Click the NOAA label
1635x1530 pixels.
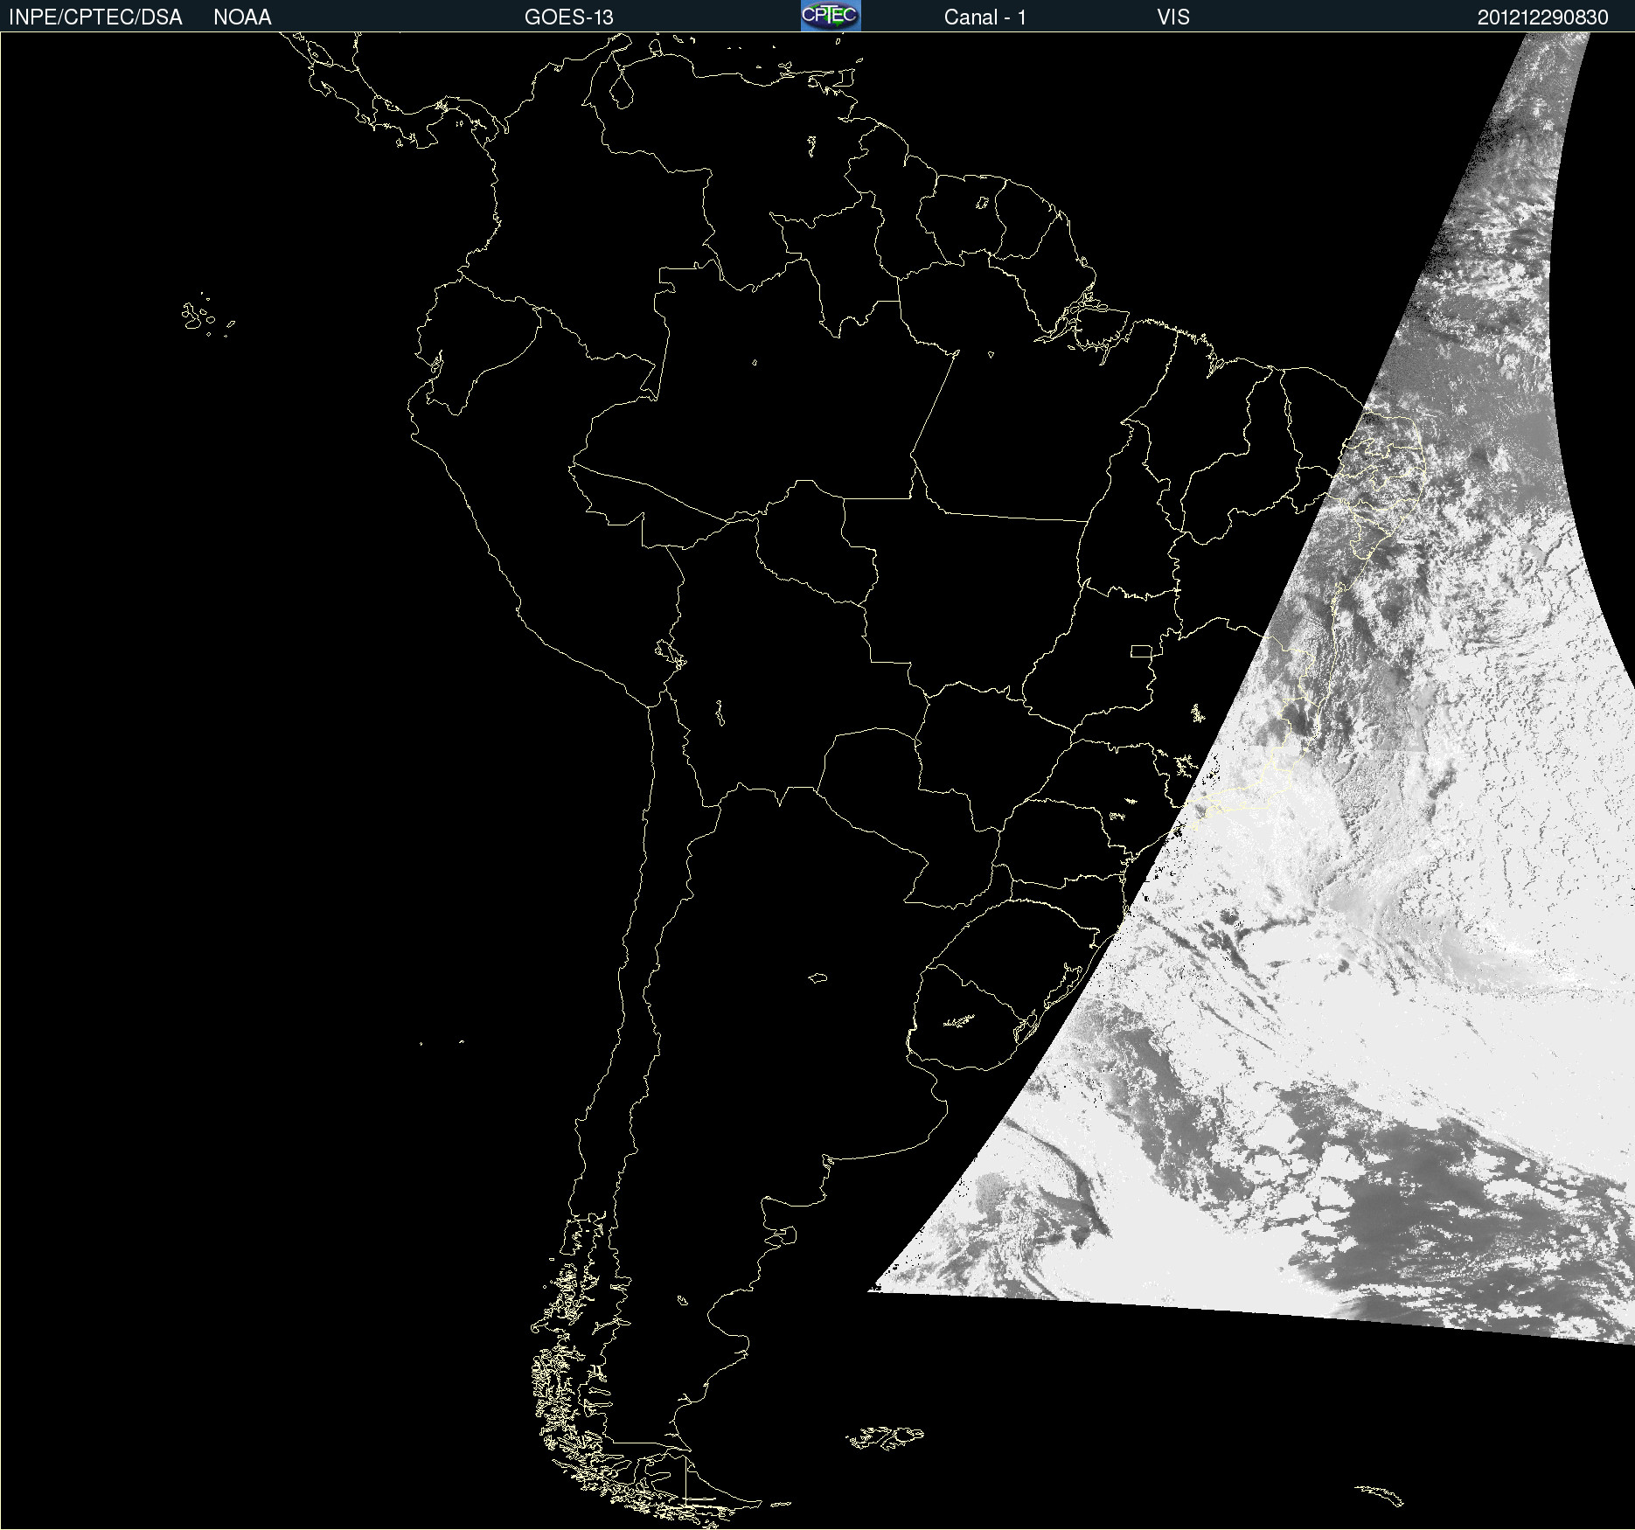tap(242, 17)
